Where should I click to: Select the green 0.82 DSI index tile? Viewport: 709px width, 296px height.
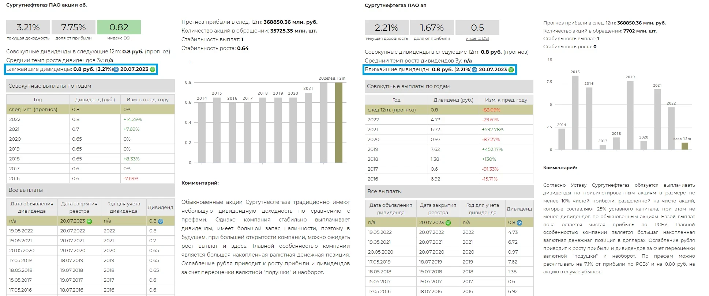[119, 27]
